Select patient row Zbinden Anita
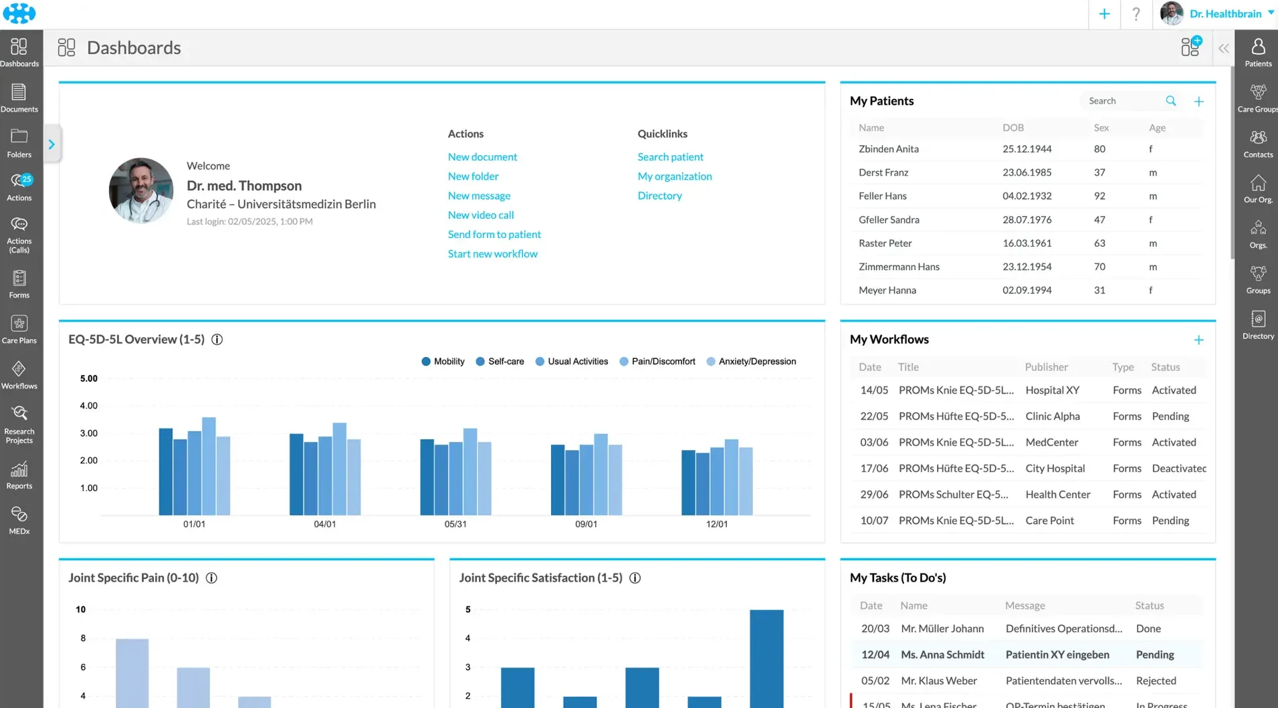 tap(1027, 149)
